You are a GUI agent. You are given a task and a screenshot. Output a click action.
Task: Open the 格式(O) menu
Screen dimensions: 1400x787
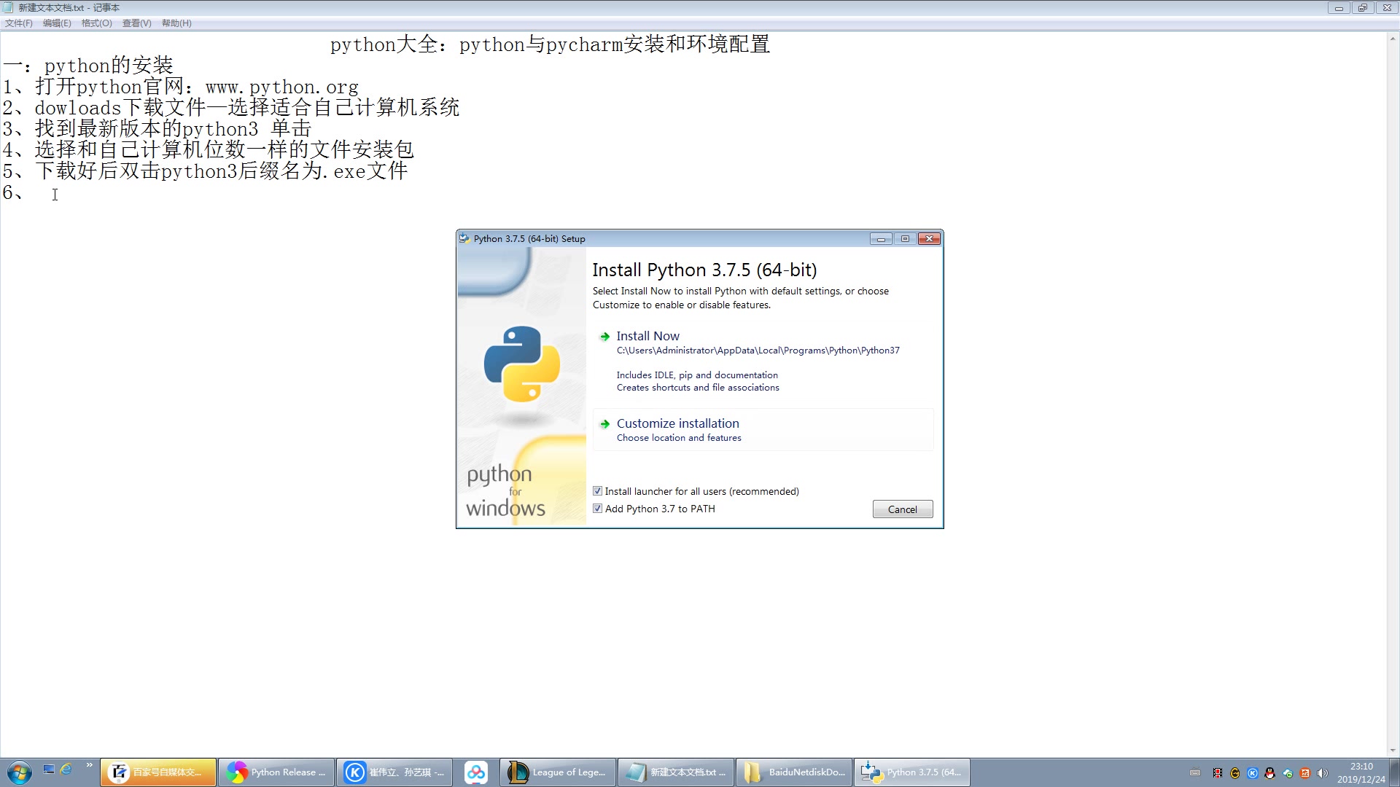[x=96, y=23]
